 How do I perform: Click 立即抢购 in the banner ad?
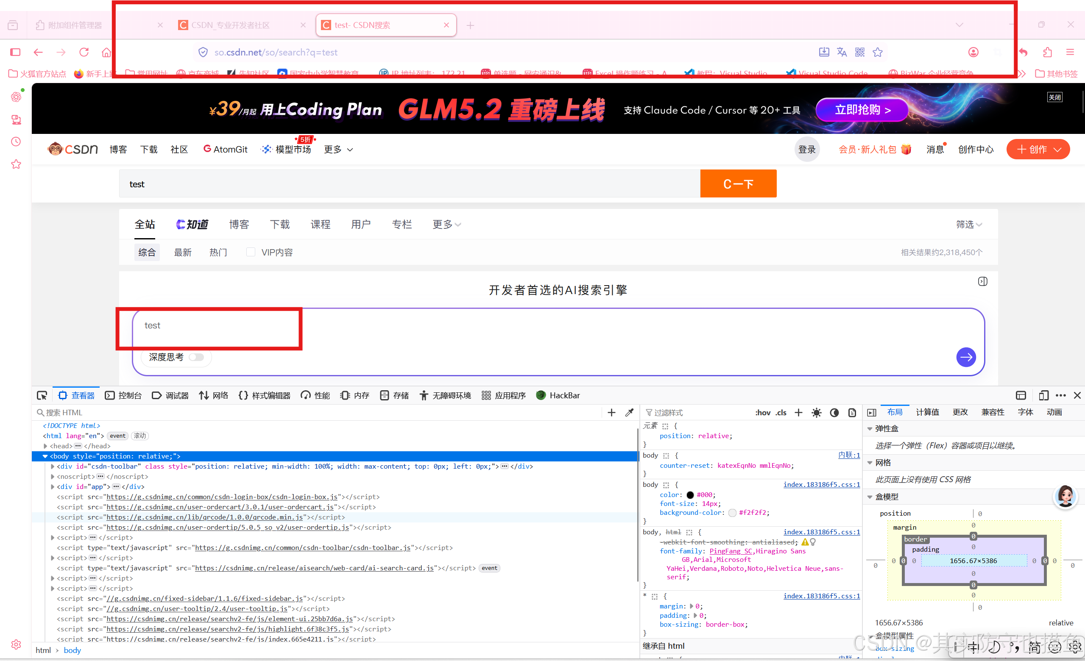(862, 109)
